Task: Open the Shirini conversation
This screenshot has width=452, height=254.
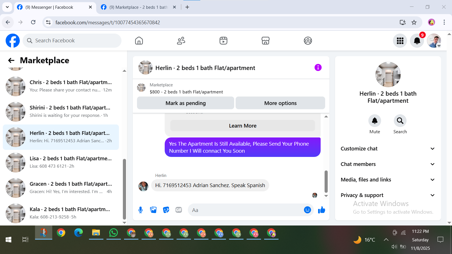Action: coord(61,111)
